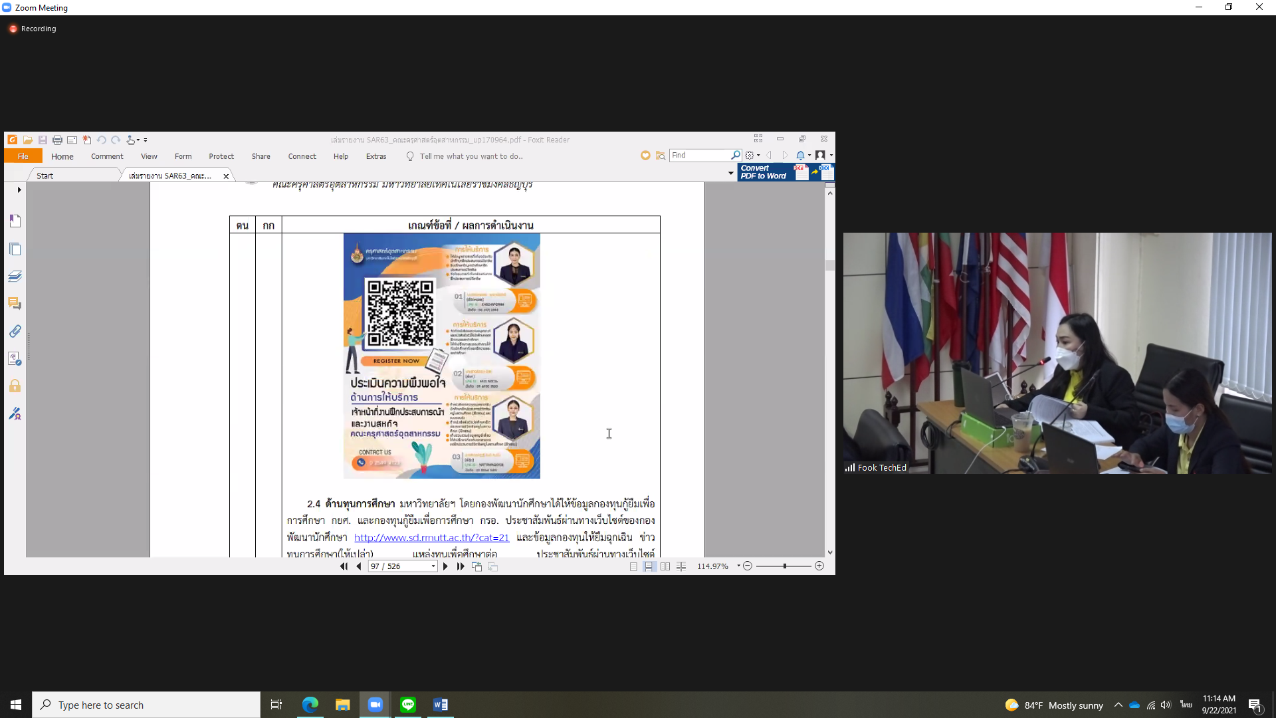Select continuous page view mode

(649, 566)
